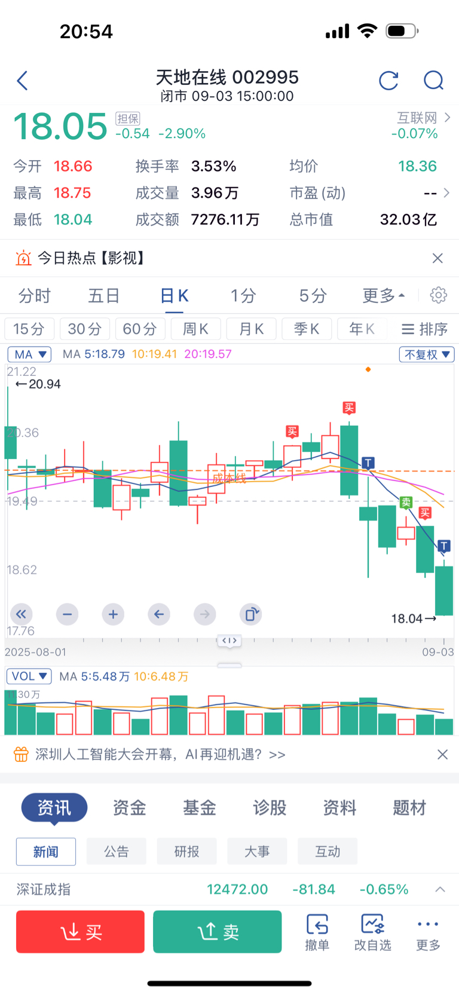Switch to 五日 chart tab
This screenshot has height=995, width=459.
click(104, 295)
